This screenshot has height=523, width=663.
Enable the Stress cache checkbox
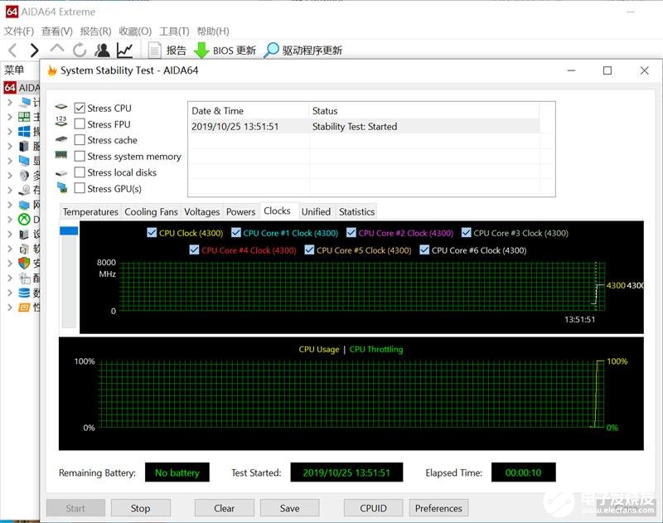(x=80, y=140)
